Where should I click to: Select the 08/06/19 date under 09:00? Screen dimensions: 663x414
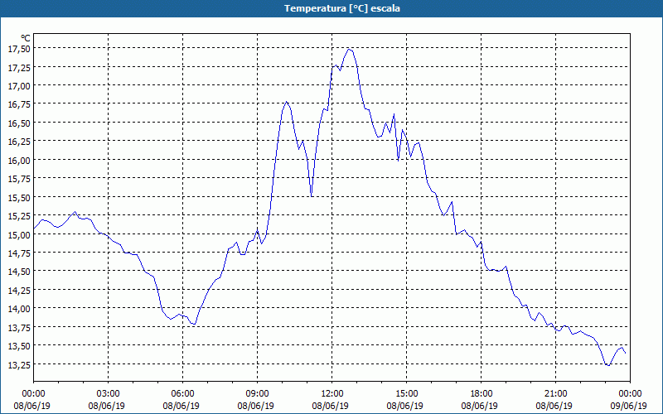[255, 406]
